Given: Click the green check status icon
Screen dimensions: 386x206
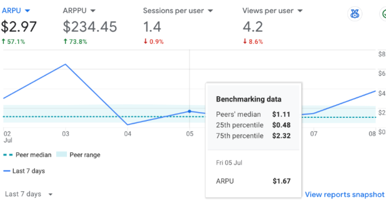Looking at the screenshot, I should 383,14.
